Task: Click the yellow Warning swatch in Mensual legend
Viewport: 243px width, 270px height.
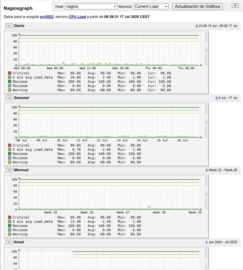Action: (10, 234)
